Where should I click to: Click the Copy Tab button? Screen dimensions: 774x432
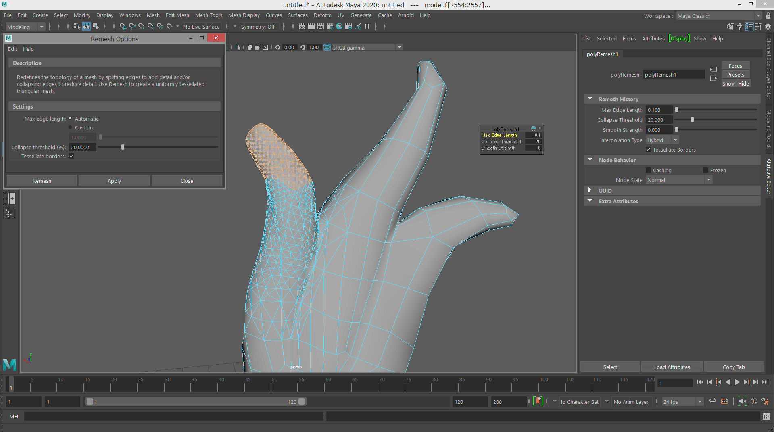[x=734, y=367]
